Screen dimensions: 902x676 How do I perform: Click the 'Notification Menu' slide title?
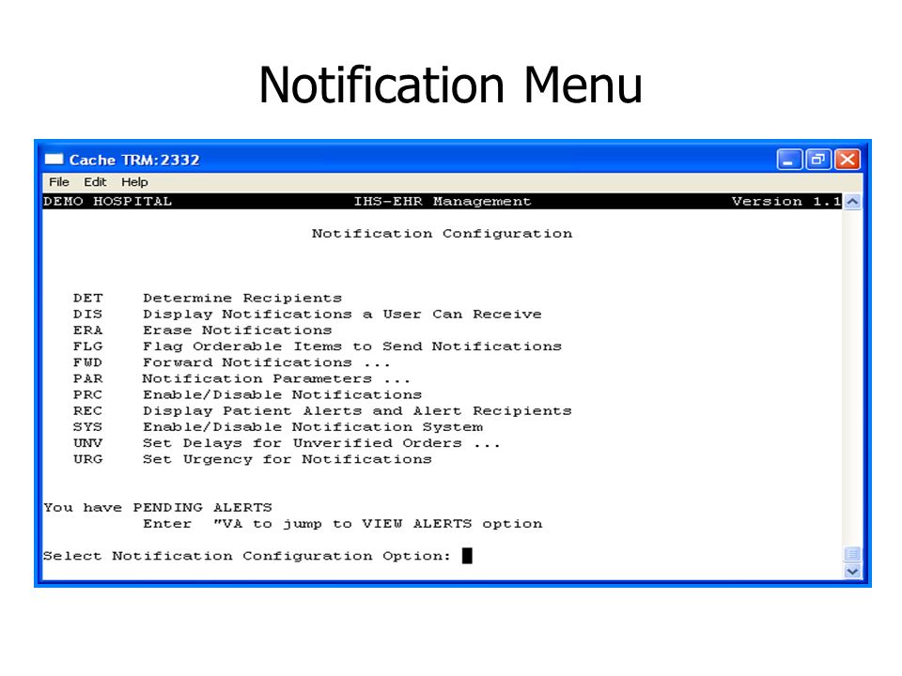[x=450, y=84]
